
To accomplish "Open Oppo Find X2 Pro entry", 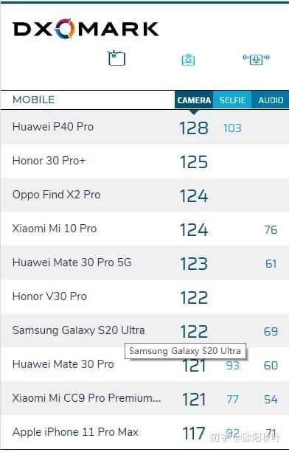I will [57, 195].
